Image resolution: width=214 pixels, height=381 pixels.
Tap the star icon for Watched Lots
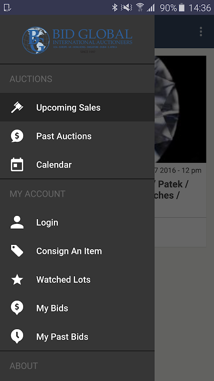[x=17, y=280]
